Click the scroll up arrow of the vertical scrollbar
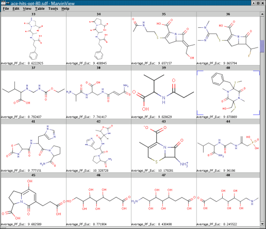 (x=262, y=14)
